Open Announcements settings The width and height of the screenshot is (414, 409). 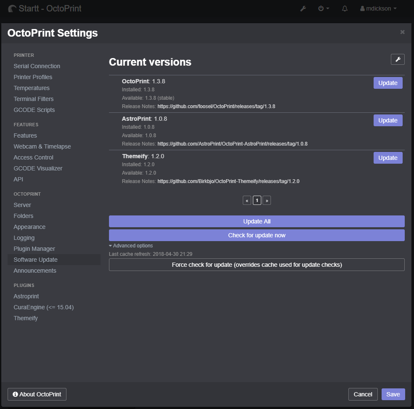[35, 271]
